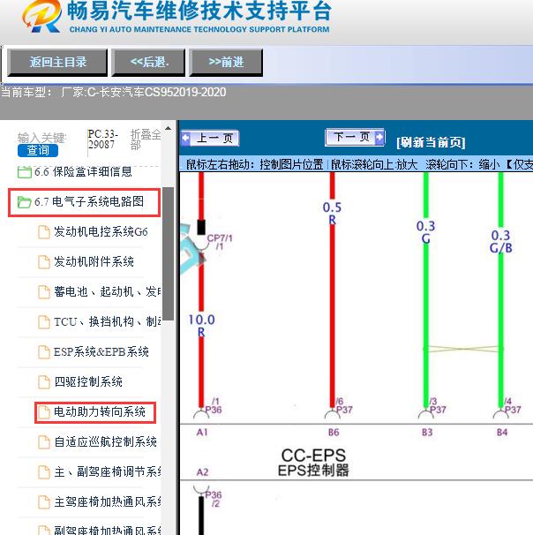This screenshot has height=535, width=533.
Task: Collapse all via 折叠全部 link
Action: coord(146,139)
